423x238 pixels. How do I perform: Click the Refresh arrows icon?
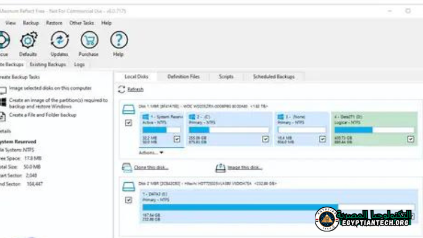(x=121, y=89)
